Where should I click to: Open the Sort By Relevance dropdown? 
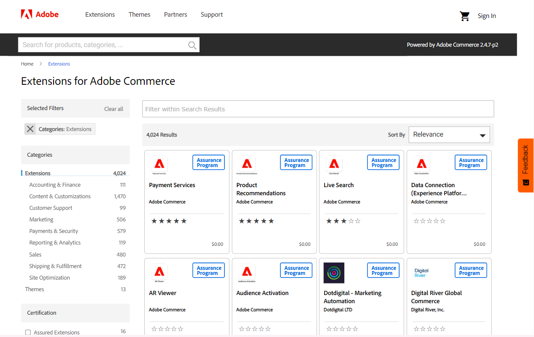[449, 134]
